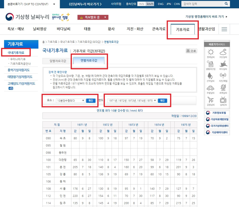Open the 현재날씨 sun icon shortcut
Image resolution: width=239 pixels, height=207 pixels.
click(x=211, y=53)
